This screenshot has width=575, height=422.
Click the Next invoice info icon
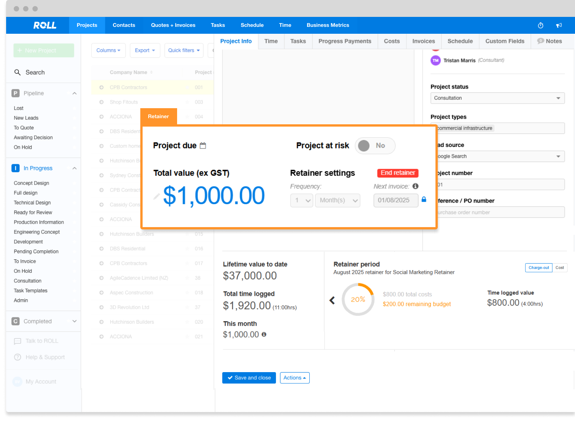pos(416,186)
